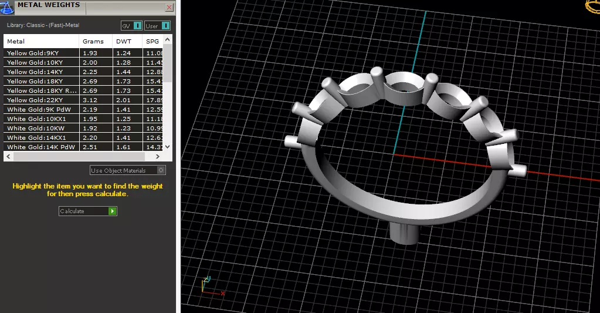Select the White Gold:10KX1 row

(83, 119)
